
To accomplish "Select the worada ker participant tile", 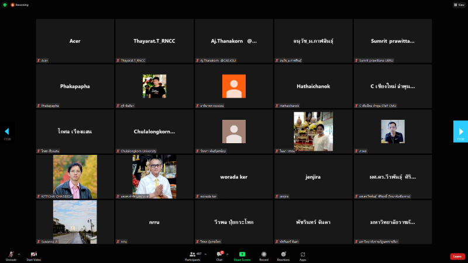I will click(234, 177).
